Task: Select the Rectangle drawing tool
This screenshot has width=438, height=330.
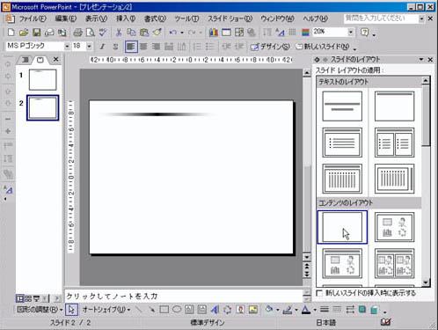Action: pyautogui.click(x=164, y=310)
